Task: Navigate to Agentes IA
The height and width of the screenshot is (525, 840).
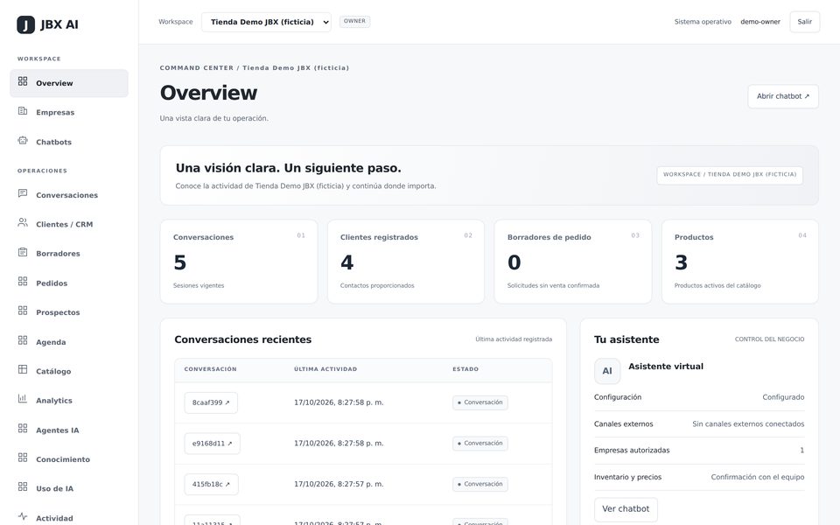Action: point(69,430)
